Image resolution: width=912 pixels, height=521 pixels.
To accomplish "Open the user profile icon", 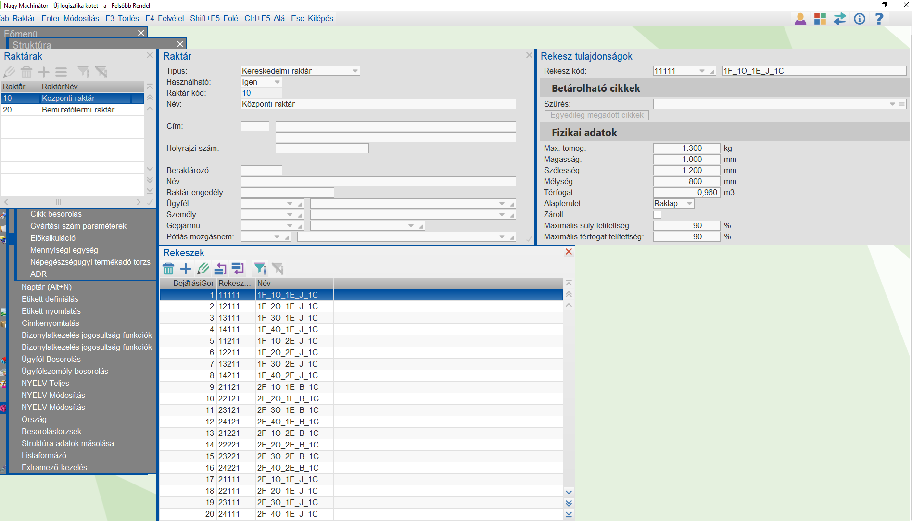I will pyautogui.click(x=800, y=19).
